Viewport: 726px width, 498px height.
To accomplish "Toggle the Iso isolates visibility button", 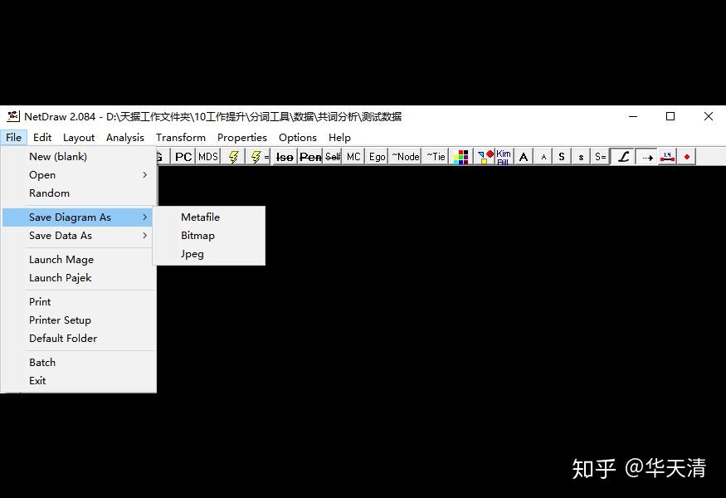I will click(284, 156).
